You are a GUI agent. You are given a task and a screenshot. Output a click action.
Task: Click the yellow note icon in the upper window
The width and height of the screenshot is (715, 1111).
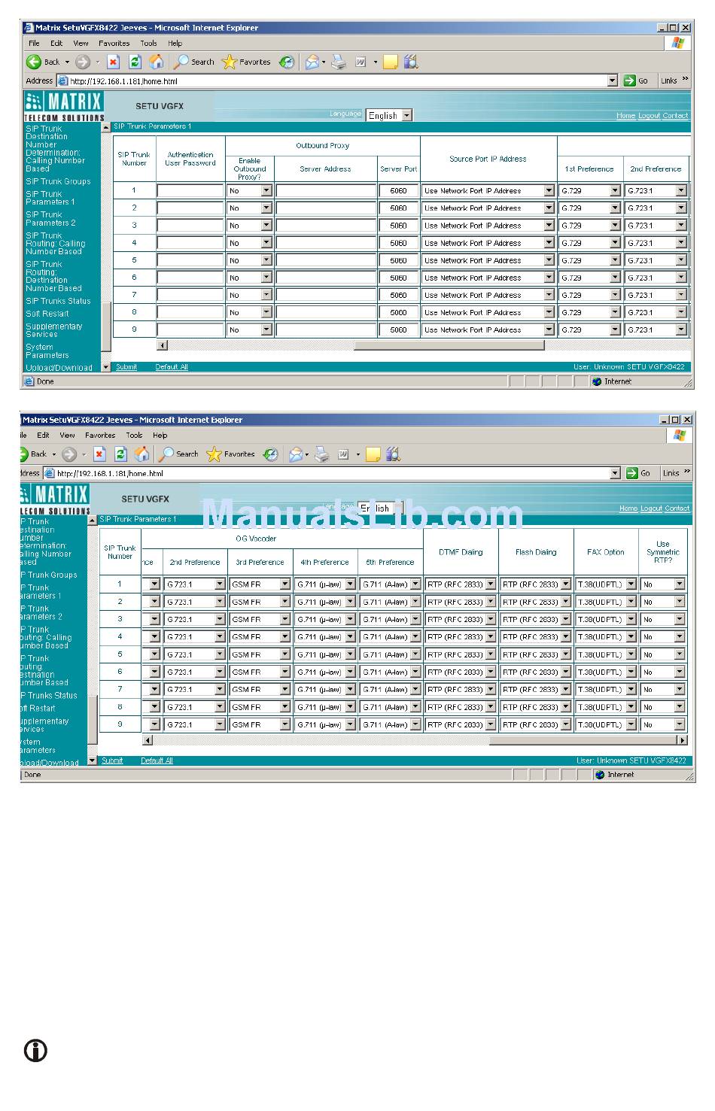(390, 62)
